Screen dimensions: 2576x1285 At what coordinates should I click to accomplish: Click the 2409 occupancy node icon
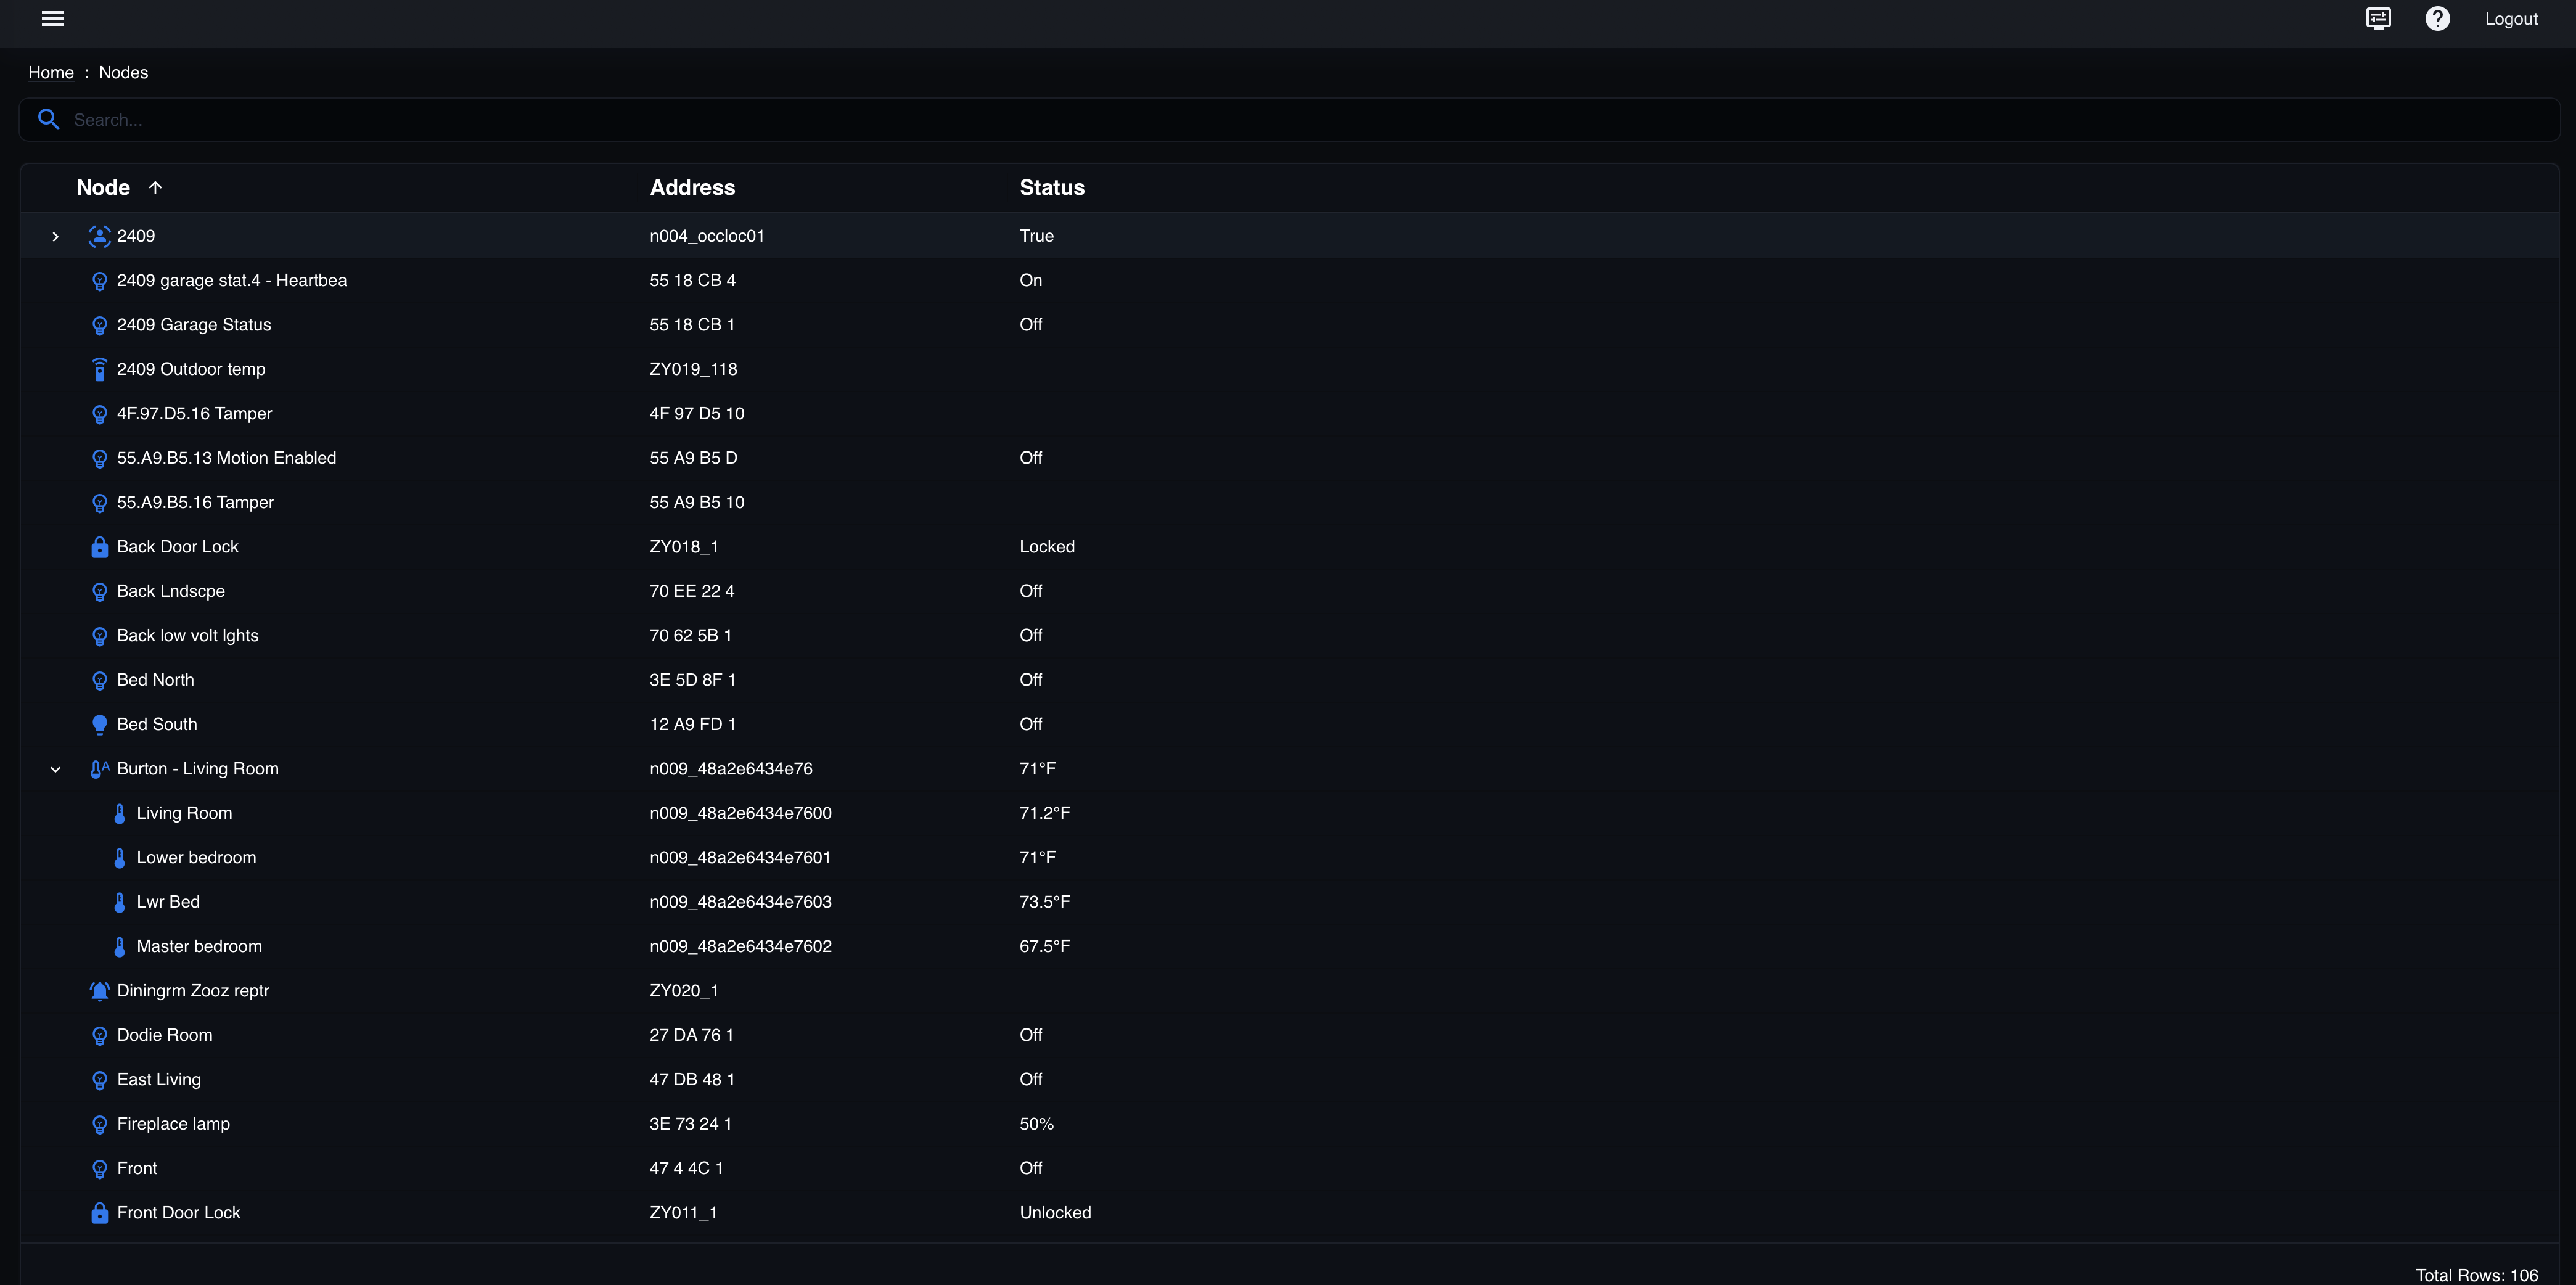coord(99,236)
